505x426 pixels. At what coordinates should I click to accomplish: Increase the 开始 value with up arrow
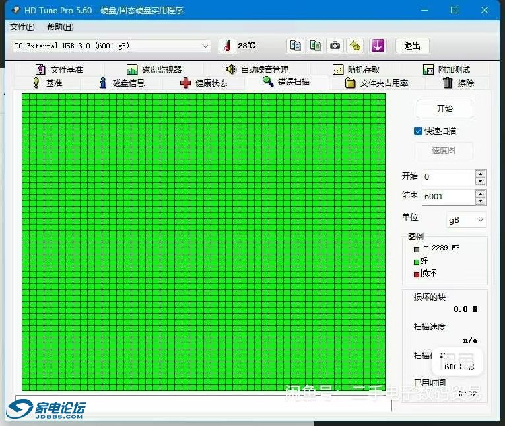point(480,174)
